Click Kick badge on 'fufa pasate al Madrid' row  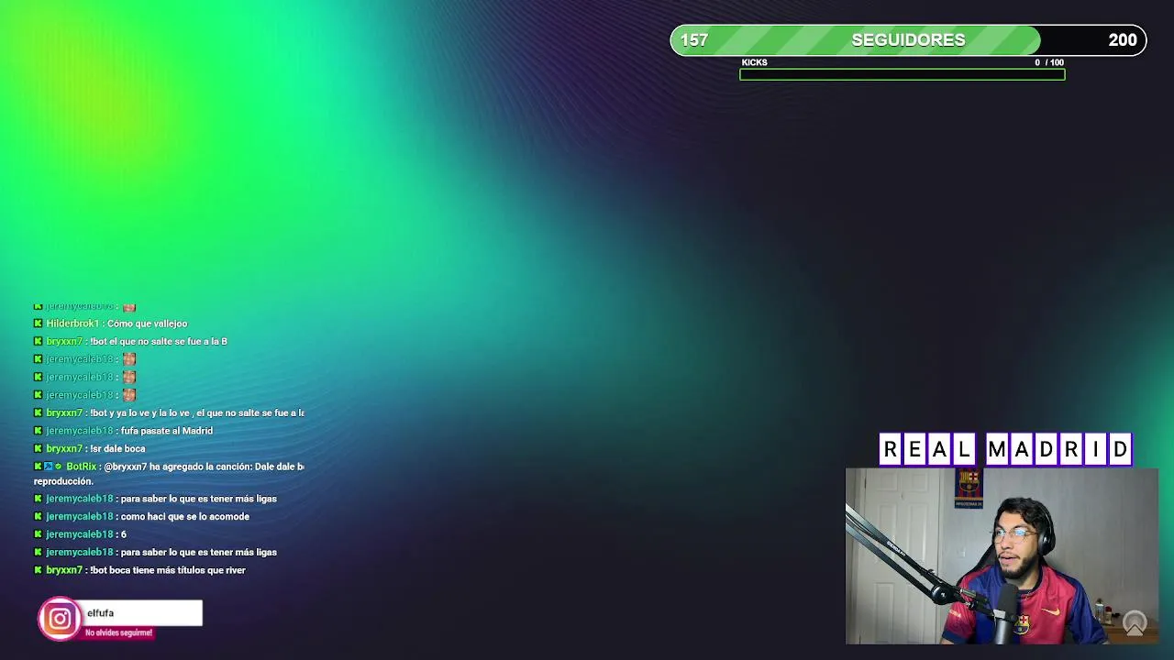(x=38, y=431)
